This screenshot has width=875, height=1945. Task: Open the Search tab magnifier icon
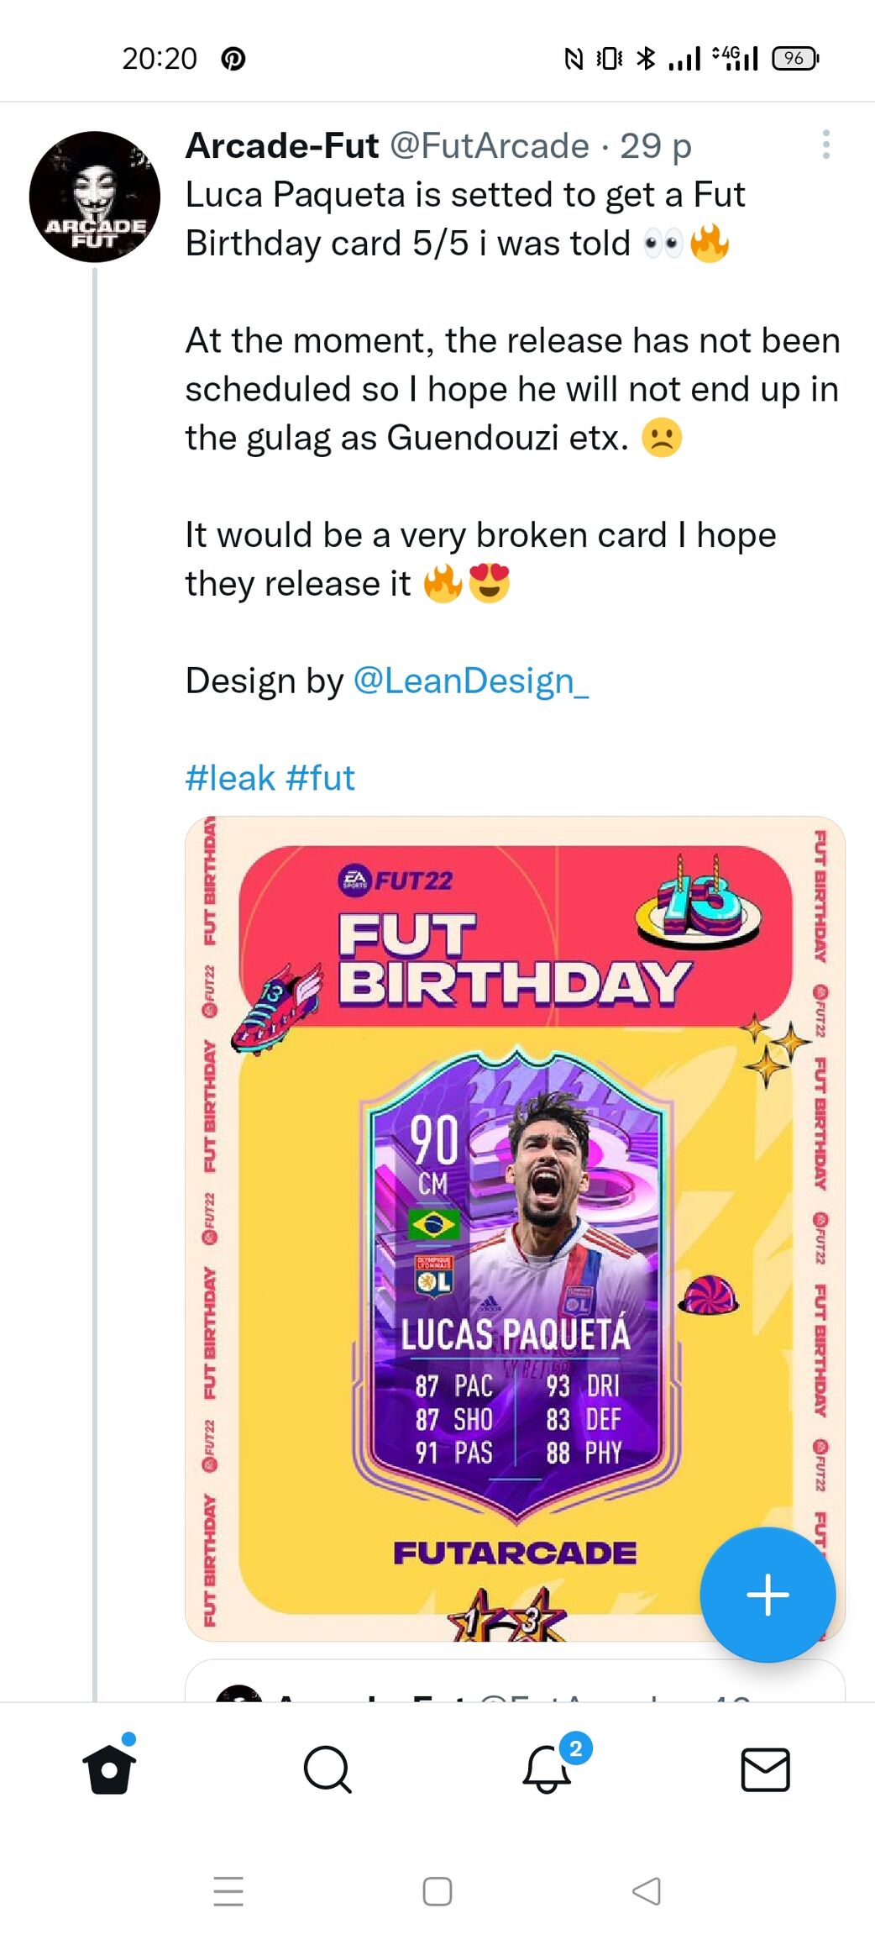click(x=327, y=1769)
